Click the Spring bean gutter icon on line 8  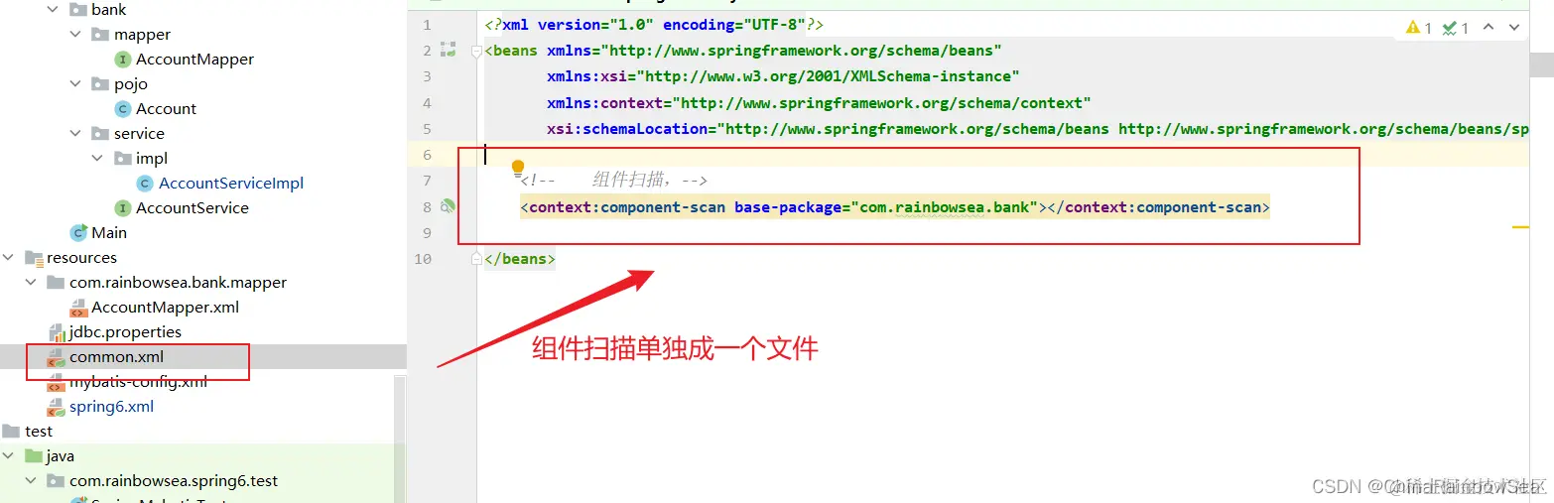[x=449, y=206]
